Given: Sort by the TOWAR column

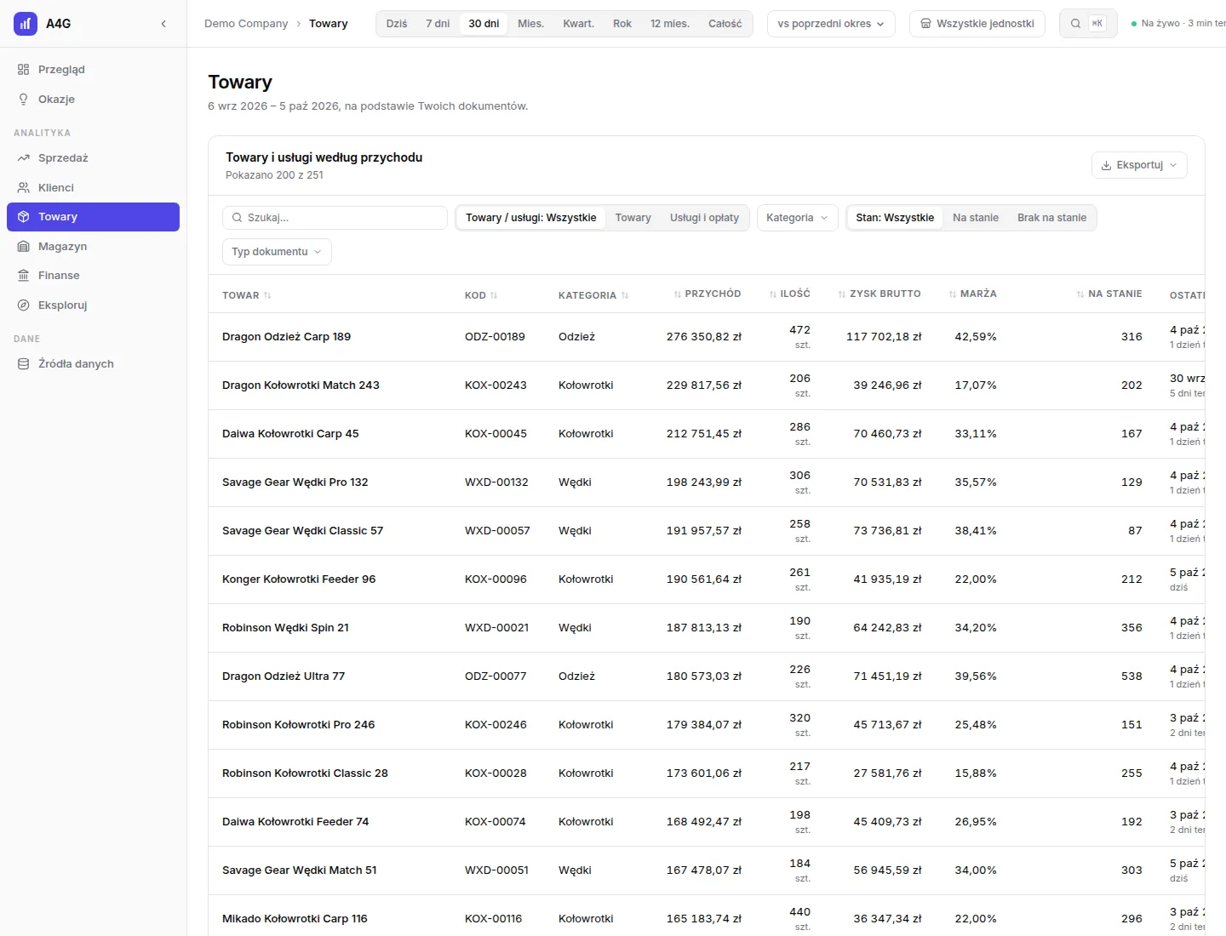Looking at the screenshot, I should click(246, 295).
